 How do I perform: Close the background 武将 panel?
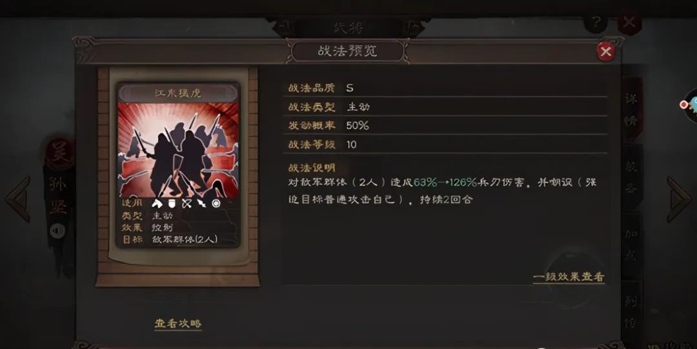pyautogui.click(x=629, y=21)
